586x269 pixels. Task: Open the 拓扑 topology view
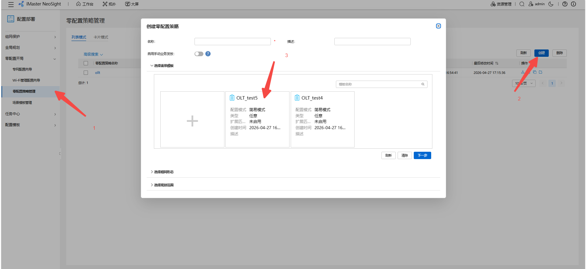point(109,4)
